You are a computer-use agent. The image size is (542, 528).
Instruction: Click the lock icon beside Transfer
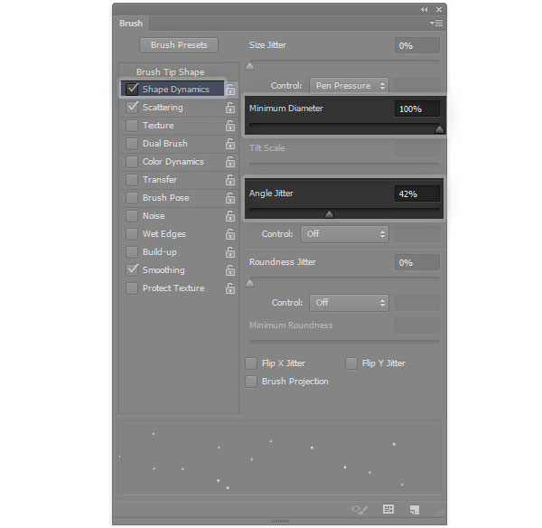[230, 180]
